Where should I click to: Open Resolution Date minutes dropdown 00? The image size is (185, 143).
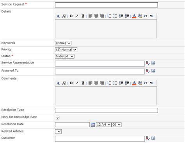click(116, 125)
